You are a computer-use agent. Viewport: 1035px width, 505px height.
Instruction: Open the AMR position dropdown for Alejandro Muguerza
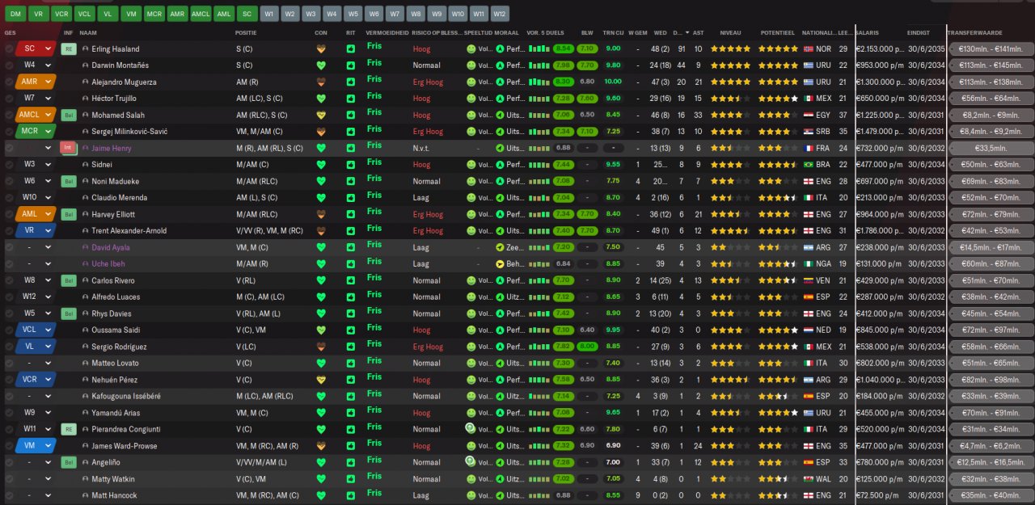[x=36, y=82]
